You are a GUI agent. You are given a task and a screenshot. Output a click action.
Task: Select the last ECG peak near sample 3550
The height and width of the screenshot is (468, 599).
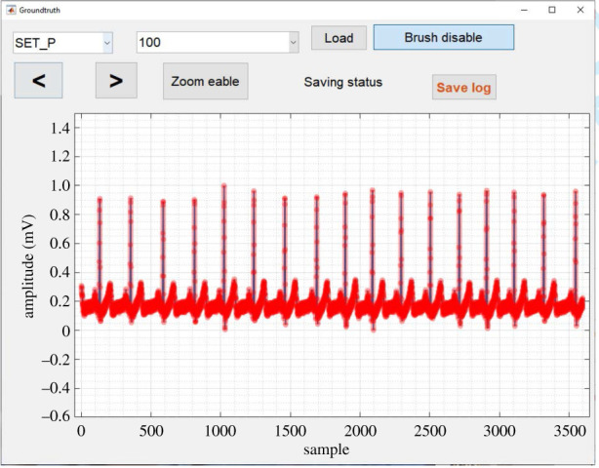coord(575,192)
